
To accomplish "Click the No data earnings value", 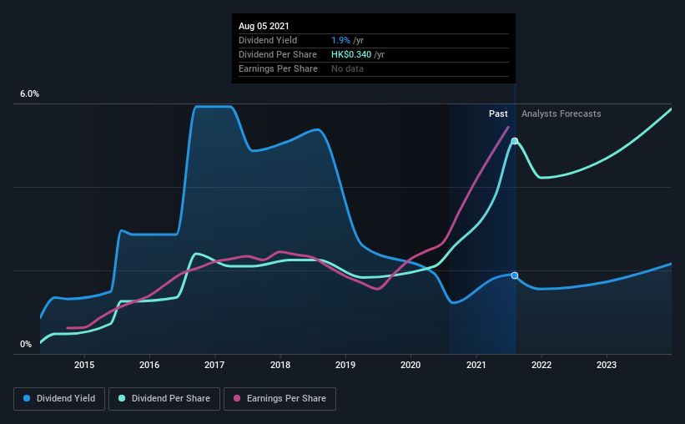I will click(x=347, y=68).
